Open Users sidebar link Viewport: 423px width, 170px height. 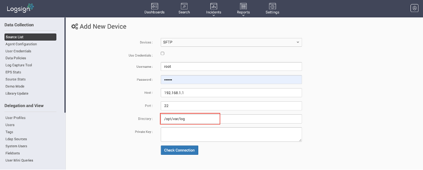point(10,125)
